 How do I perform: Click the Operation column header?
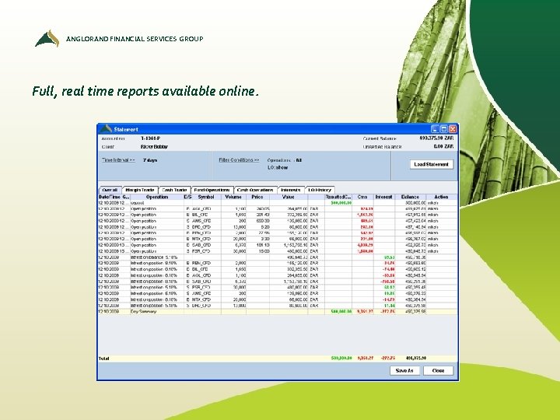[157, 197]
